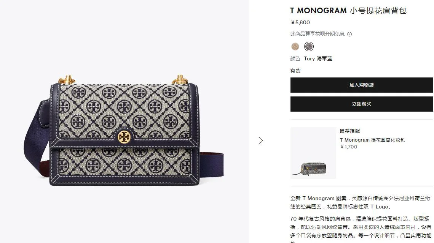This screenshot has height=243, width=434.
Task: Click the 推荐搭配 heading
Action: [350, 131]
